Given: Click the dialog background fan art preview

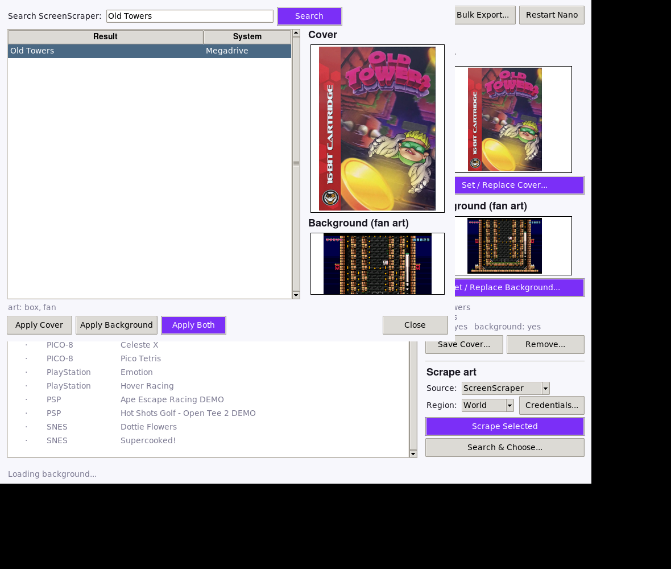Looking at the screenshot, I should pyautogui.click(x=377, y=264).
